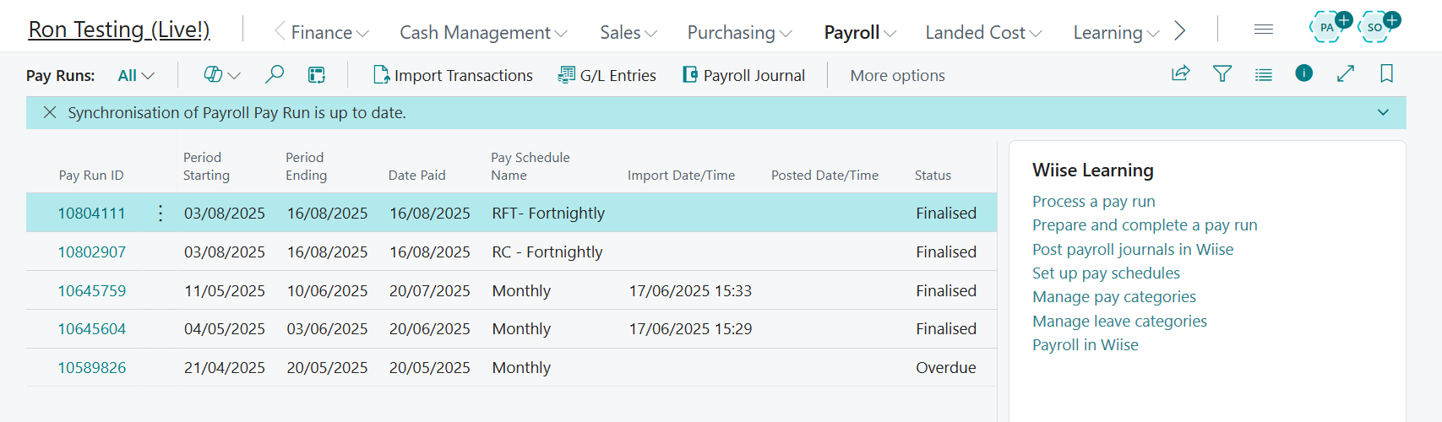This screenshot has height=422, width=1442.
Task: Click Import Transactions button
Action: [453, 75]
